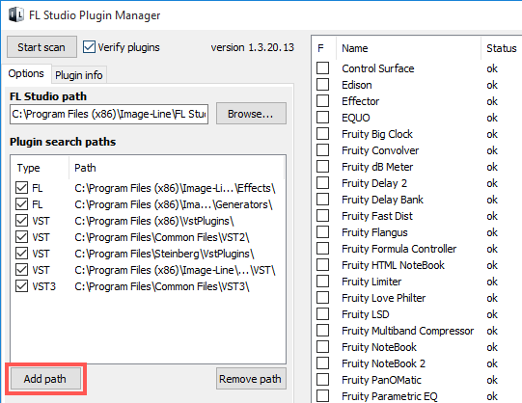Switch to the Plugin info tab
Viewport: 522px width, 403px height.
(x=79, y=75)
